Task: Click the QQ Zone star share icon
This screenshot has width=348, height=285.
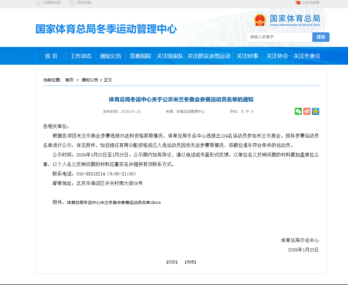Action: [x=316, y=111]
